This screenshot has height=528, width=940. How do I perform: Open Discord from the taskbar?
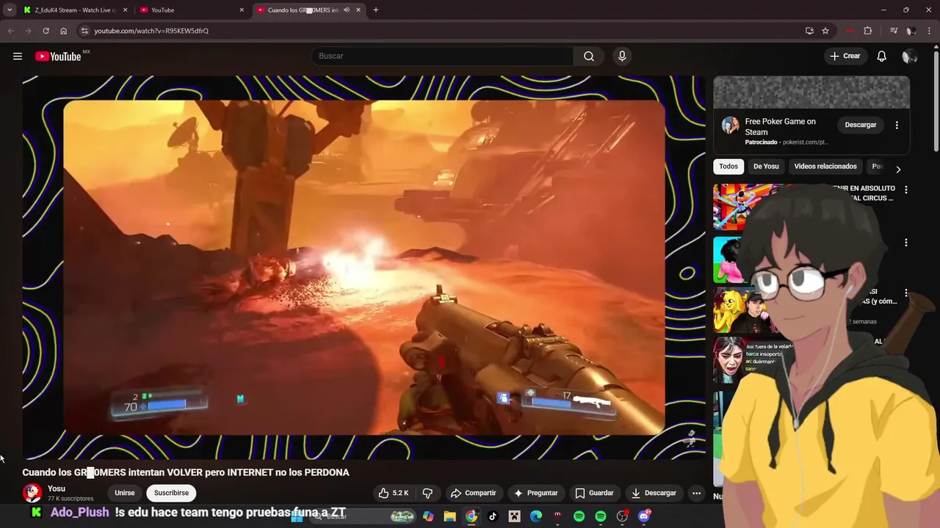(x=644, y=516)
